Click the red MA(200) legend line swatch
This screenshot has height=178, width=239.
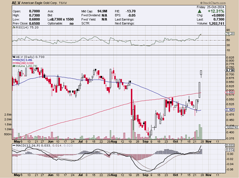coord(14,63)
